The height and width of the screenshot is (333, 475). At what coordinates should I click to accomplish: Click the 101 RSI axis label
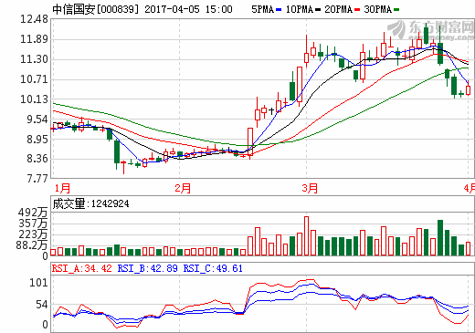(x=38, y=283)
